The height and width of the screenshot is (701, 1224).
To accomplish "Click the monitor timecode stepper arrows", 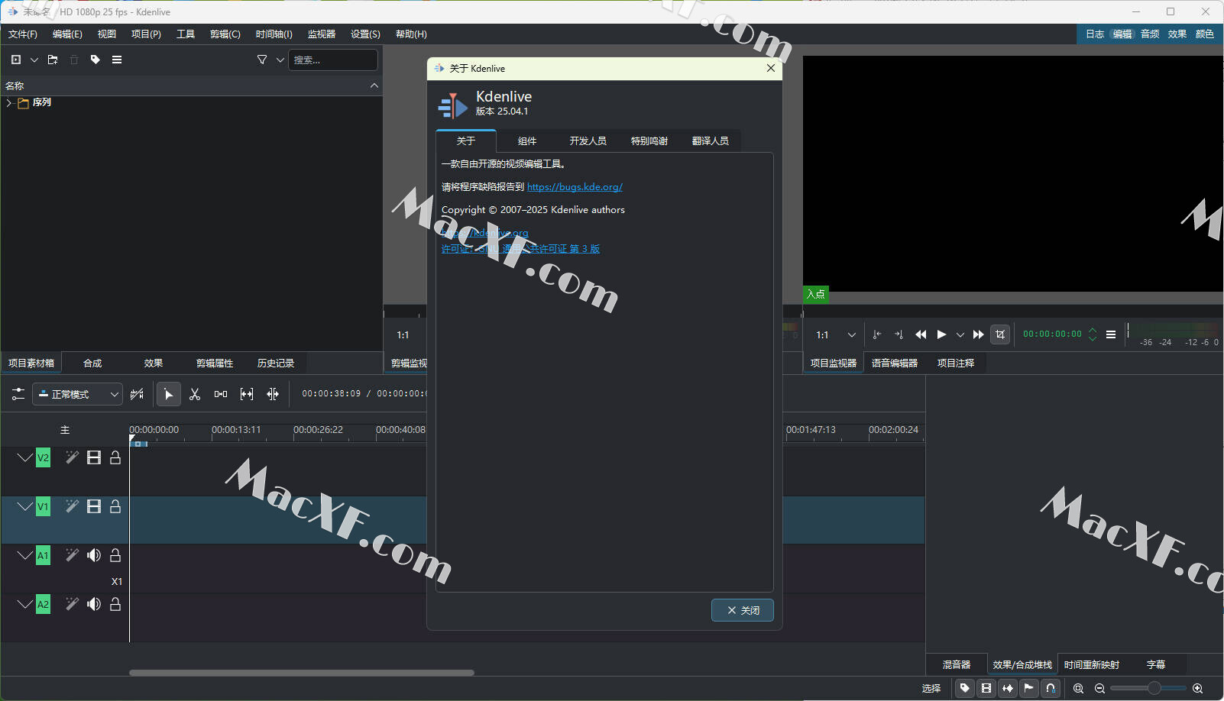I will (1093, 334).
